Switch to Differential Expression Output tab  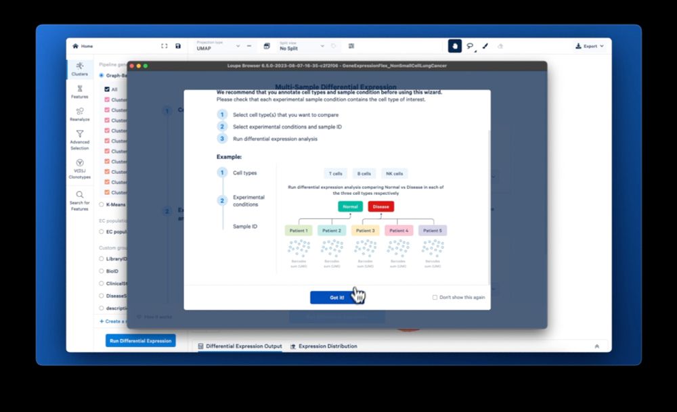[x=240, y=346]
